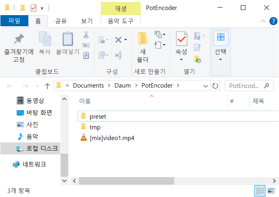Click the History folder-clock icon
Screen dimensions: 279x197
197,59
